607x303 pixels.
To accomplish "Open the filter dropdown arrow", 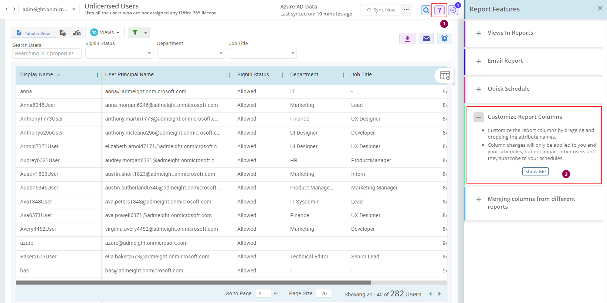I will click(x=146, y=33).
